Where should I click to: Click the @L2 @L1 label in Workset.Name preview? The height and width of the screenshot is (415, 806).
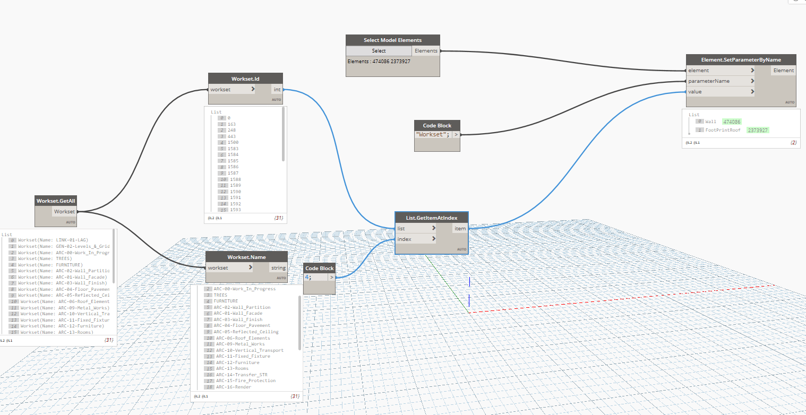coord(201,396)
